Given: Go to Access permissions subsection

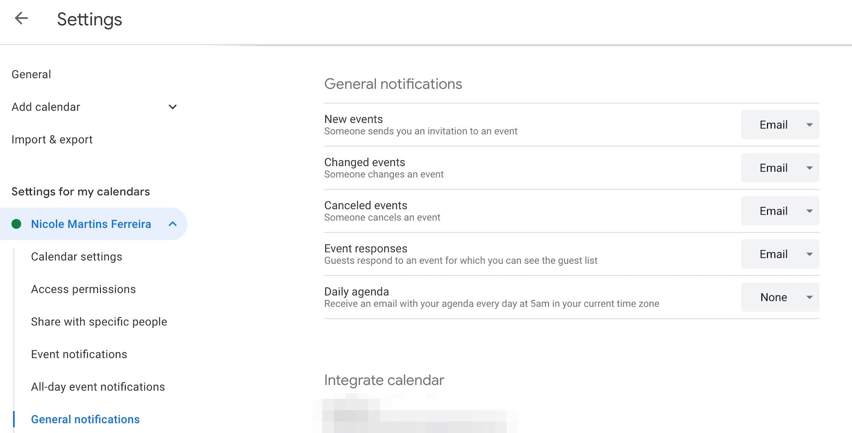Looking at the screenshot, I should (x=83, y=289).
